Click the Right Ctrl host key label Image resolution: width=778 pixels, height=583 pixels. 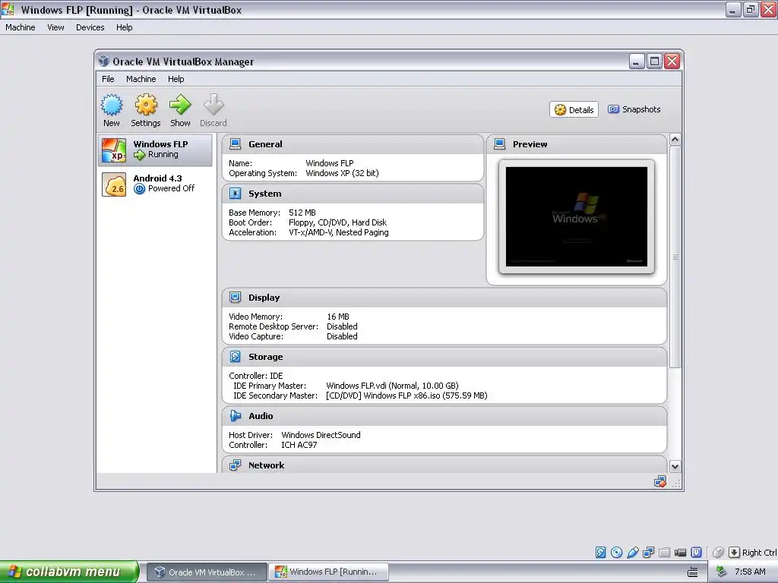[x=759, y=553]
